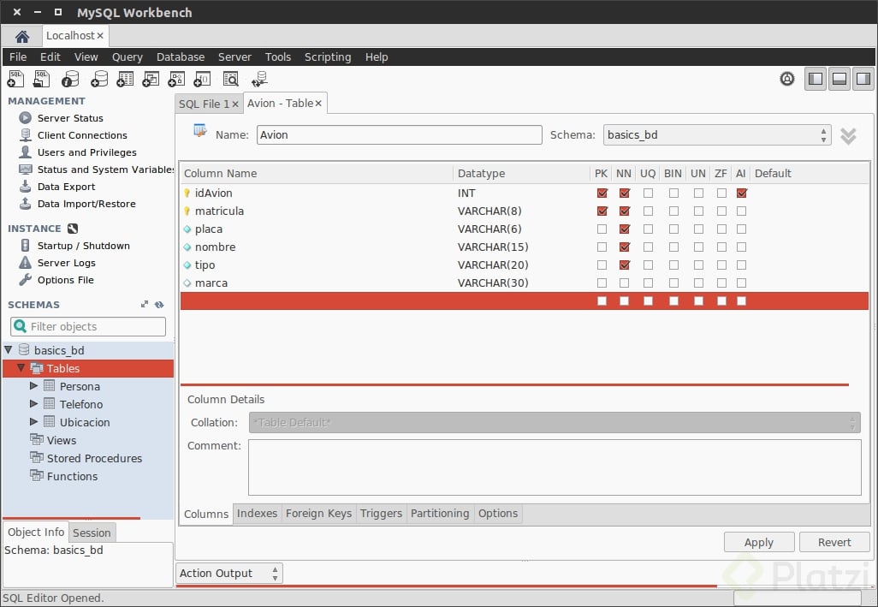Create a new stored procedure toolbar icon
Viewport: 878px width, 607px height.
pos(176,79)
